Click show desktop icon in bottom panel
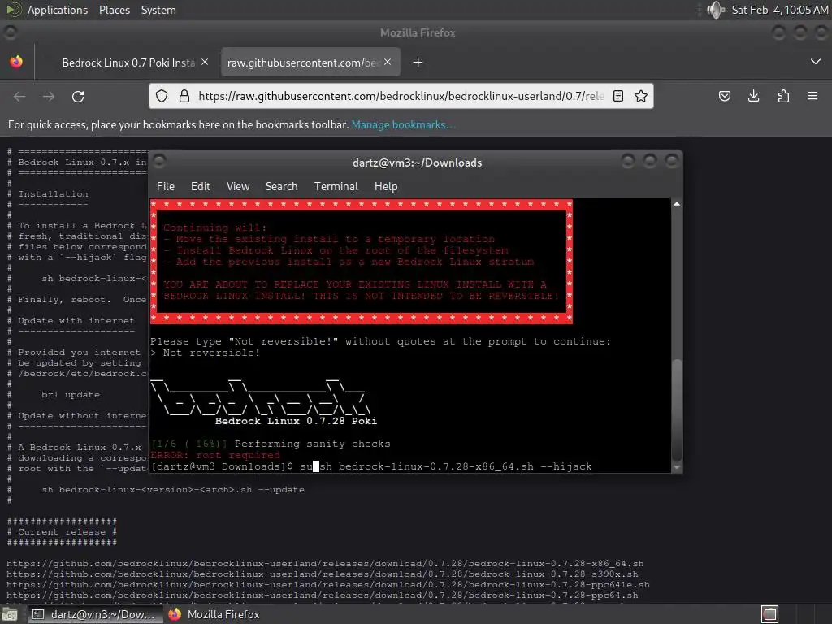The image size is (832, 624). (x=10, y=614)
